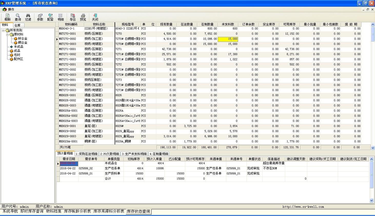Click the www.sz-kwell.com status link
The width and height of the screenshot is (375, 216).
click(303, 207)
